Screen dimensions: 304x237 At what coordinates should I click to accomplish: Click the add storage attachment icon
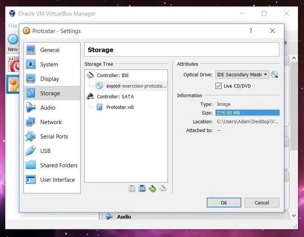coord(132,188)
